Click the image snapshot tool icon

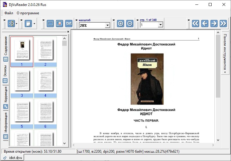60,24
